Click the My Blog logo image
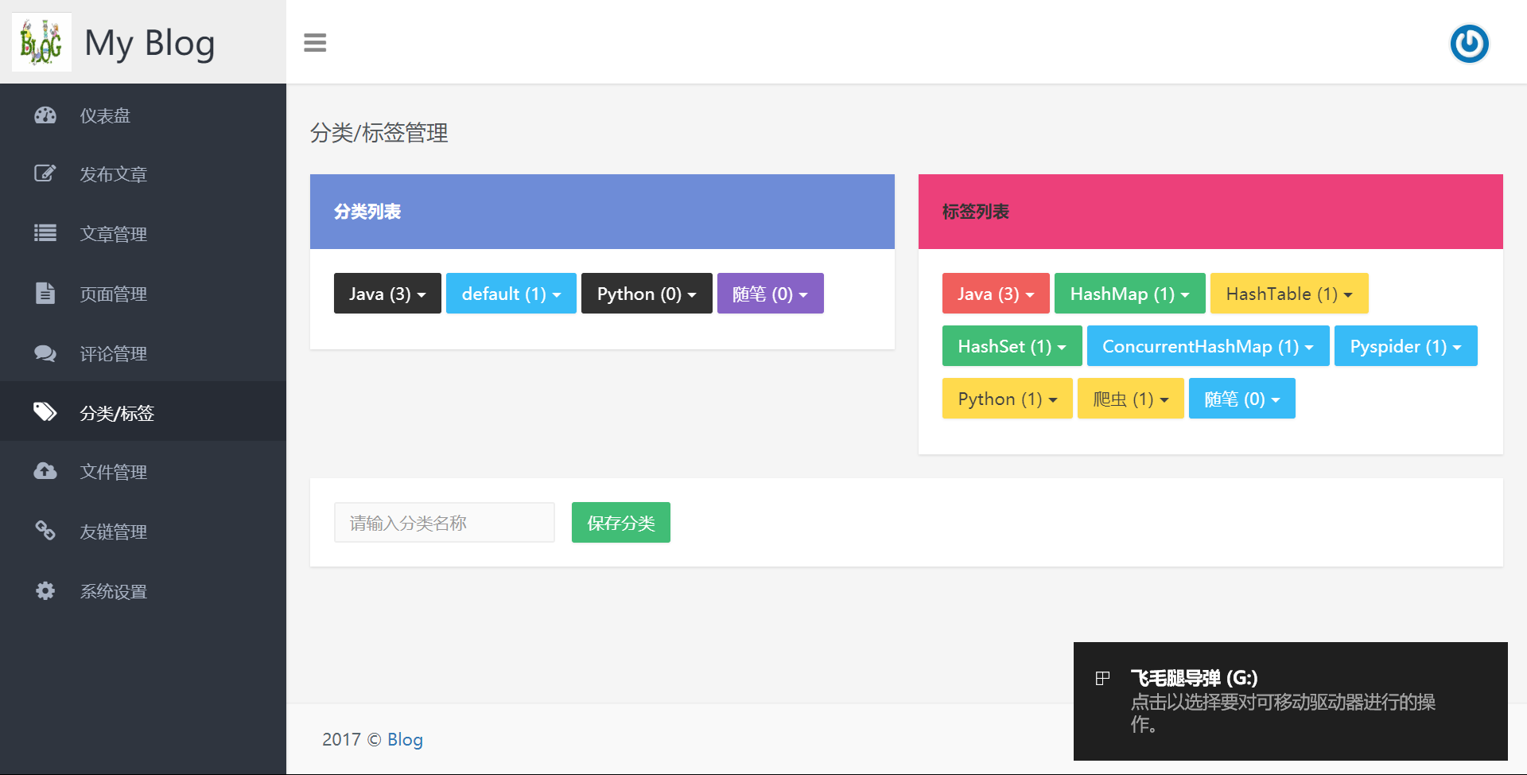The width and height of the screenshot is (1527, 775). 41,42
